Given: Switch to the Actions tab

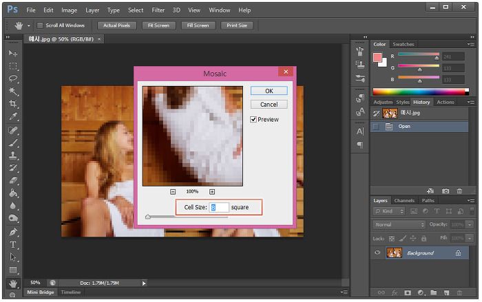Looking at the screenshot, I should coord(445,102).
